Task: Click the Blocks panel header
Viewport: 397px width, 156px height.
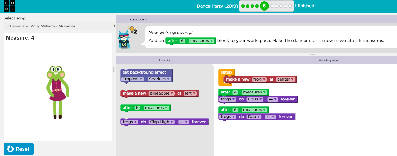Action: click(x=165, y=60)
